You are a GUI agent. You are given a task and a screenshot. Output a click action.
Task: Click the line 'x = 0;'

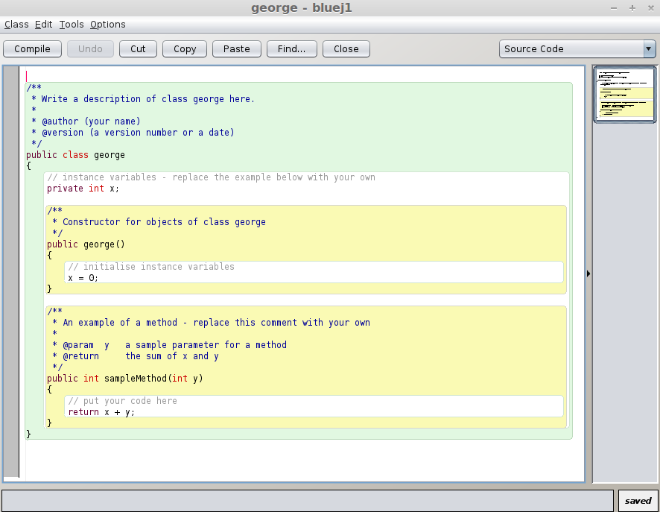click(x=83, y=278)
